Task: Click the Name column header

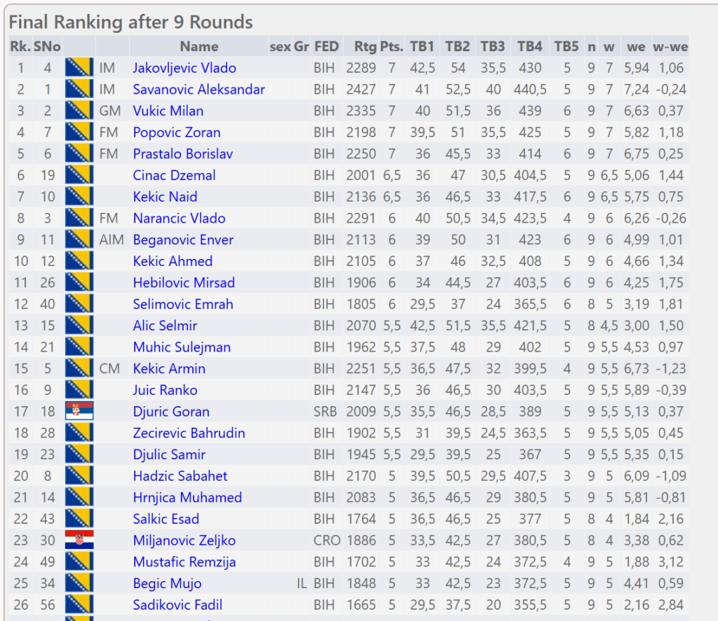Action: pyautogui.click(x=199, y=47)
